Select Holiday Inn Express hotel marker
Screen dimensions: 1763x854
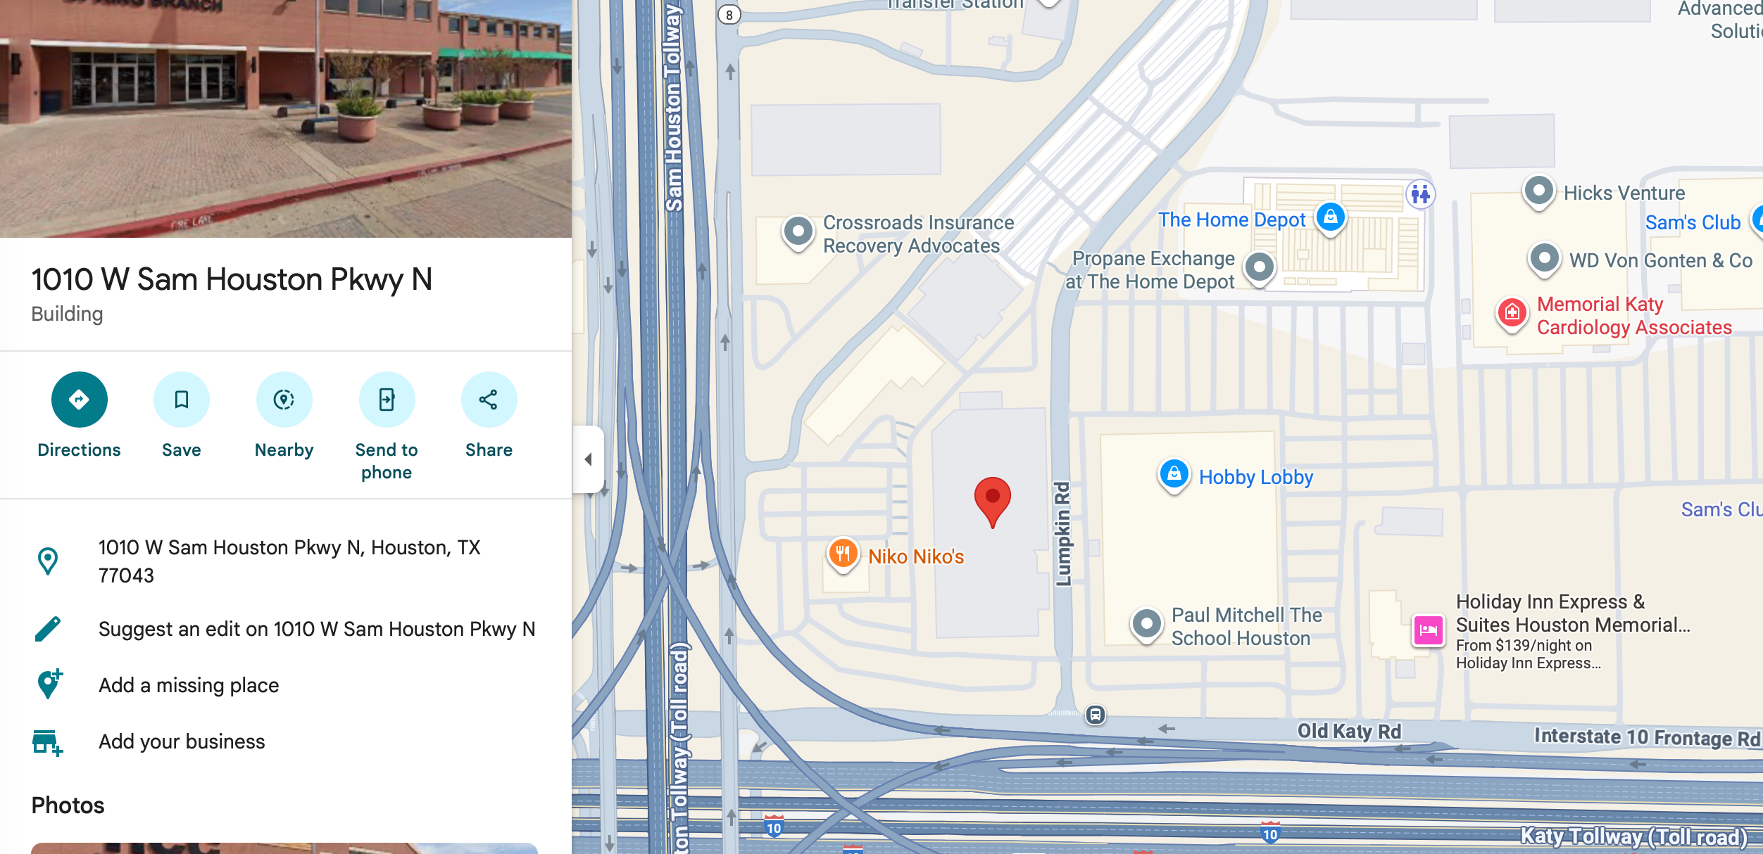tap(1429, 630)
